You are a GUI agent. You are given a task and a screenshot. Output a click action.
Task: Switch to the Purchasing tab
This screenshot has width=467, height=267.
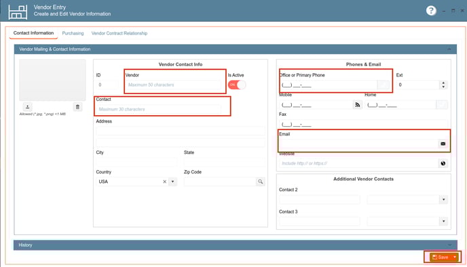pos(73,33)
